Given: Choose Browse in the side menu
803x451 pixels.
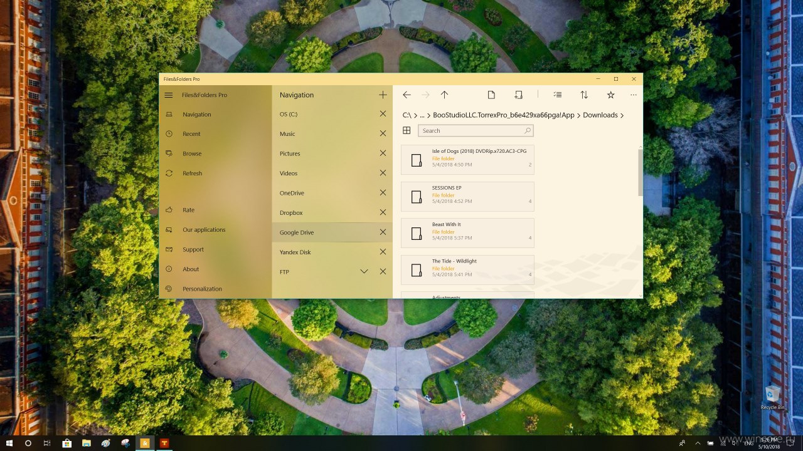Looking at the screenshot, I should (215, 153).
